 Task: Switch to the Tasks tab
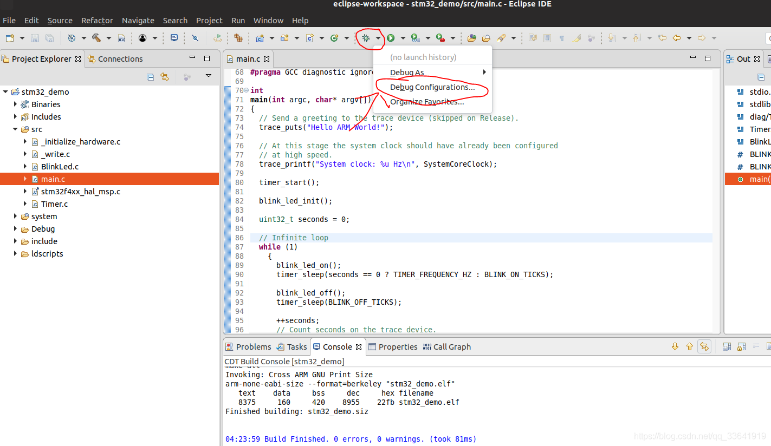pyautogui.click(x=291, y=347)
